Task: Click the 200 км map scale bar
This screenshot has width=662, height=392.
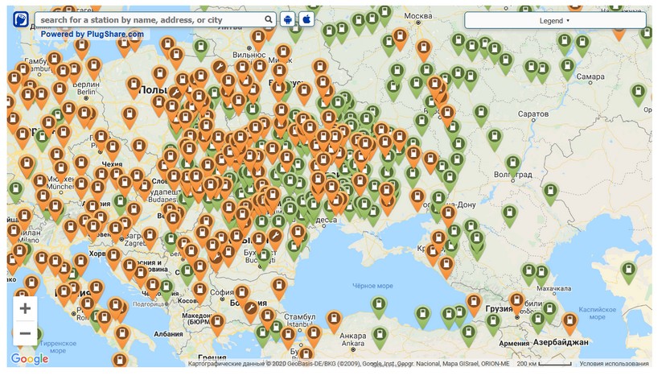Action: [545, 364]
